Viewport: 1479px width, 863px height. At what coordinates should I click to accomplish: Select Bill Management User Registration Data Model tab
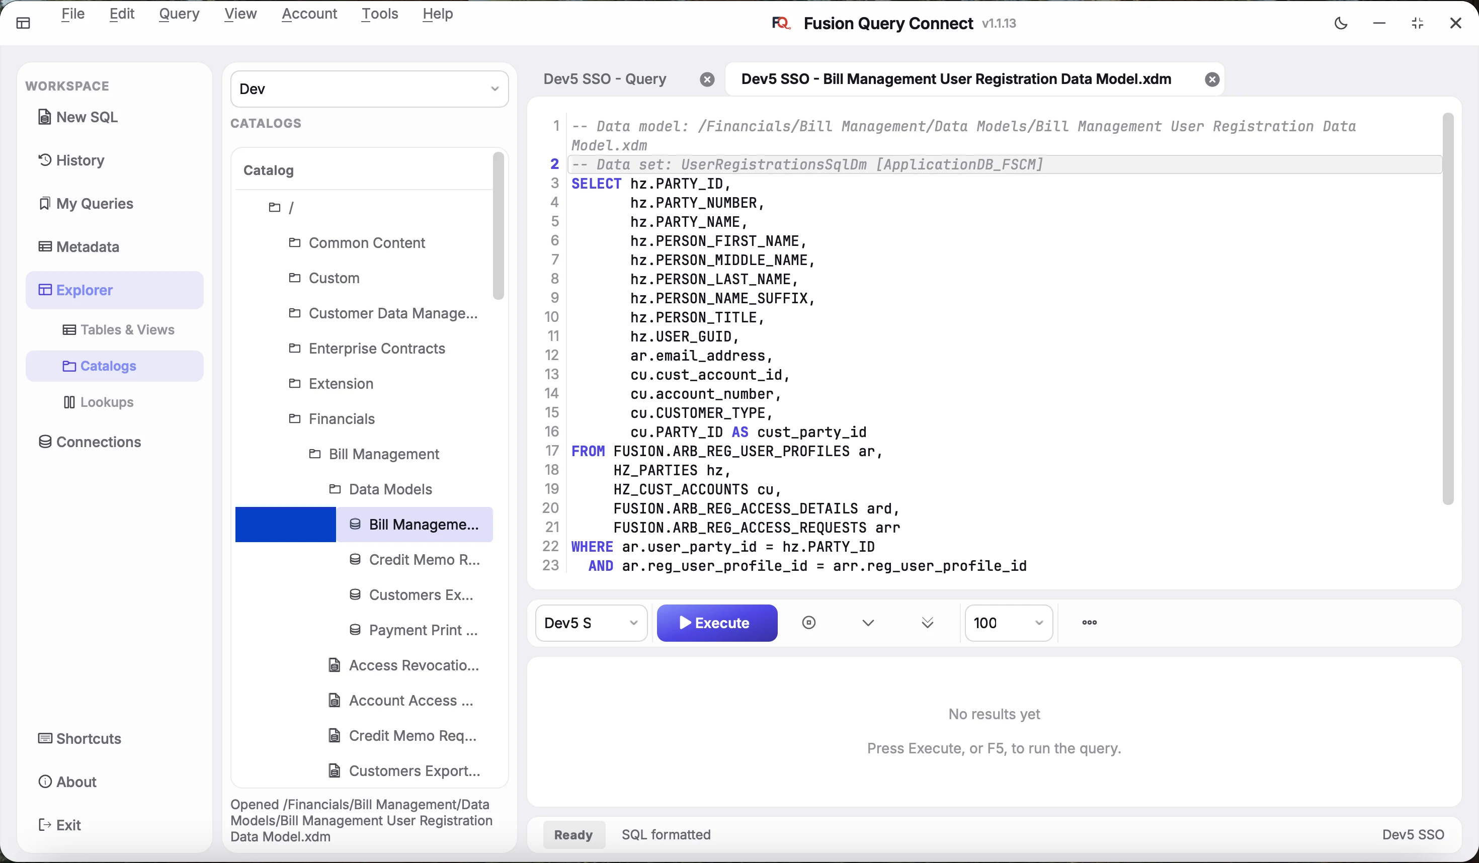click(x=956, y=79)
